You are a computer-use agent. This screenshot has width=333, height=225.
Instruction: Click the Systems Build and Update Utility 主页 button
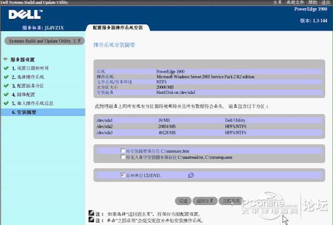43,41
